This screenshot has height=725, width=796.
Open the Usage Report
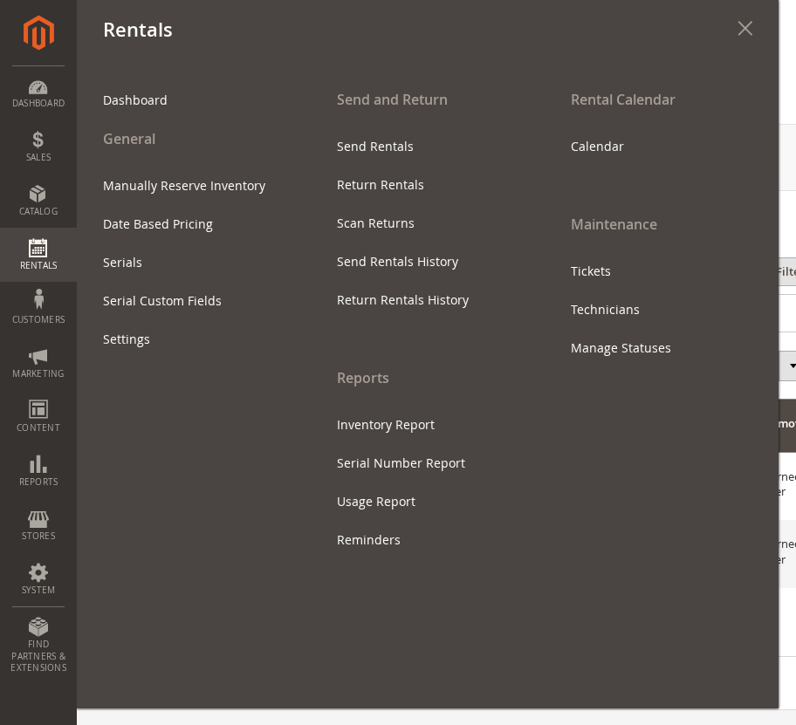pyautogui.click(x=376, y=502)
